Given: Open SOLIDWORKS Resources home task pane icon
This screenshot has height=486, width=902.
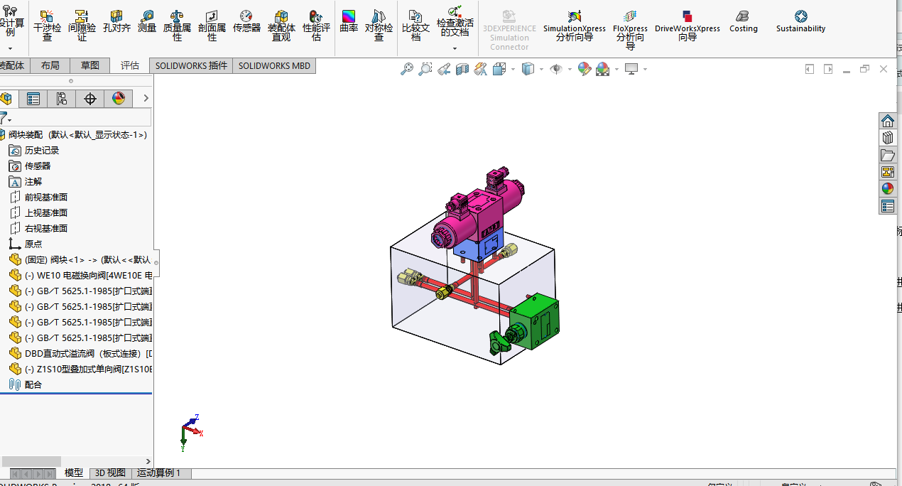Looking at the screenshot, I should [x=888, y=121].
